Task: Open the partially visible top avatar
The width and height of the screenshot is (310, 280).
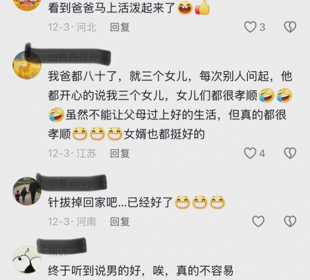Action: [x=27, y=4]
